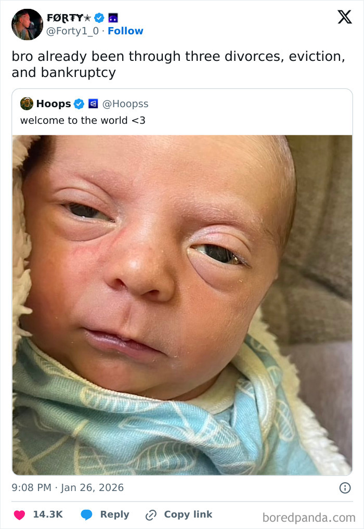
Task: Click the Copy link text
Action: click(x=188, y=514)
